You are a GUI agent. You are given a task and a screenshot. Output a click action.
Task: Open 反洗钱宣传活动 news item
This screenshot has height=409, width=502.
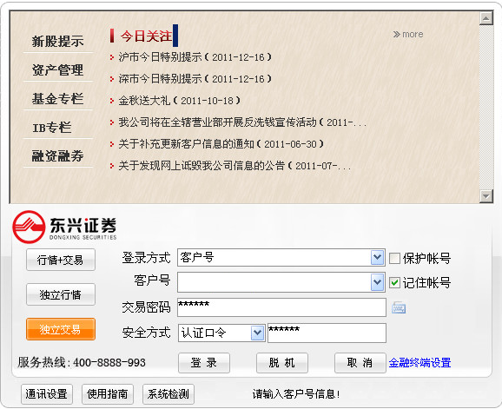coord(242,122)
